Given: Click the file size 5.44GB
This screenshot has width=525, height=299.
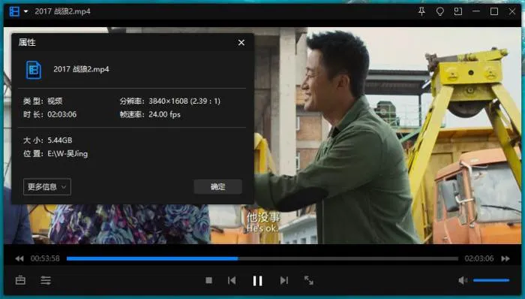Looking at the screenshot, I should pos(59,140).
